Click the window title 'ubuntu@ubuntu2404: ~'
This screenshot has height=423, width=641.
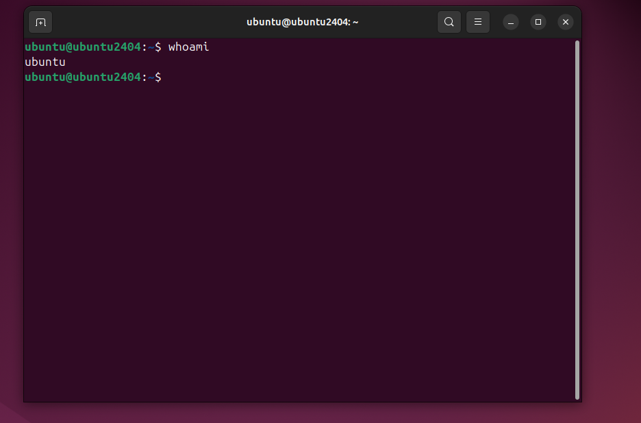coord(302,22)
